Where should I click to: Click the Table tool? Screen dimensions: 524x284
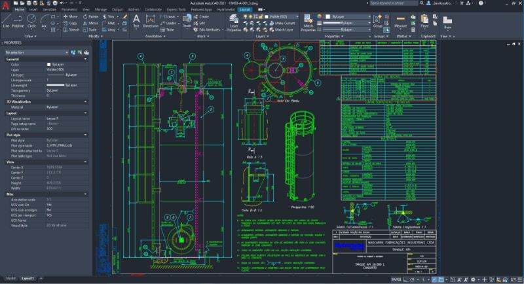coord(168,29)
